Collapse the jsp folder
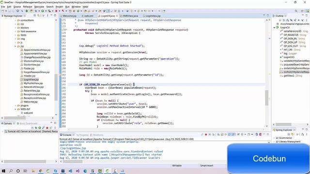Image resolution: width=310 pixels, height=174 pixels. (15, 46)
